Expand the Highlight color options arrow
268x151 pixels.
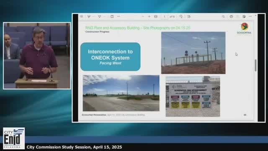(104, 17)
